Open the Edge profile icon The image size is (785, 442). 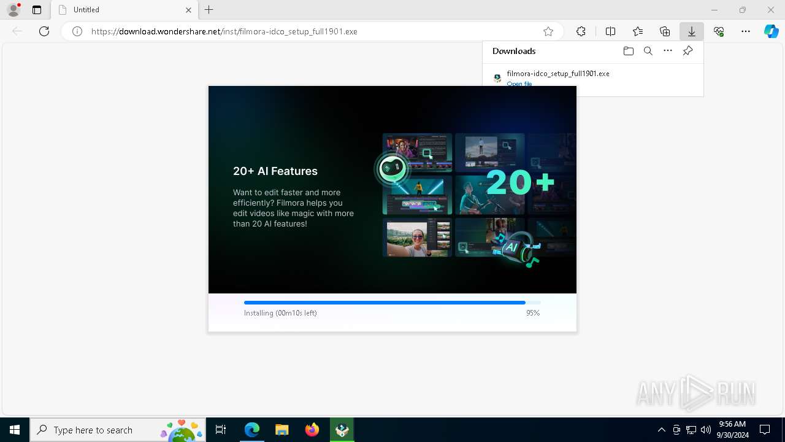click(x=13, y=10)
